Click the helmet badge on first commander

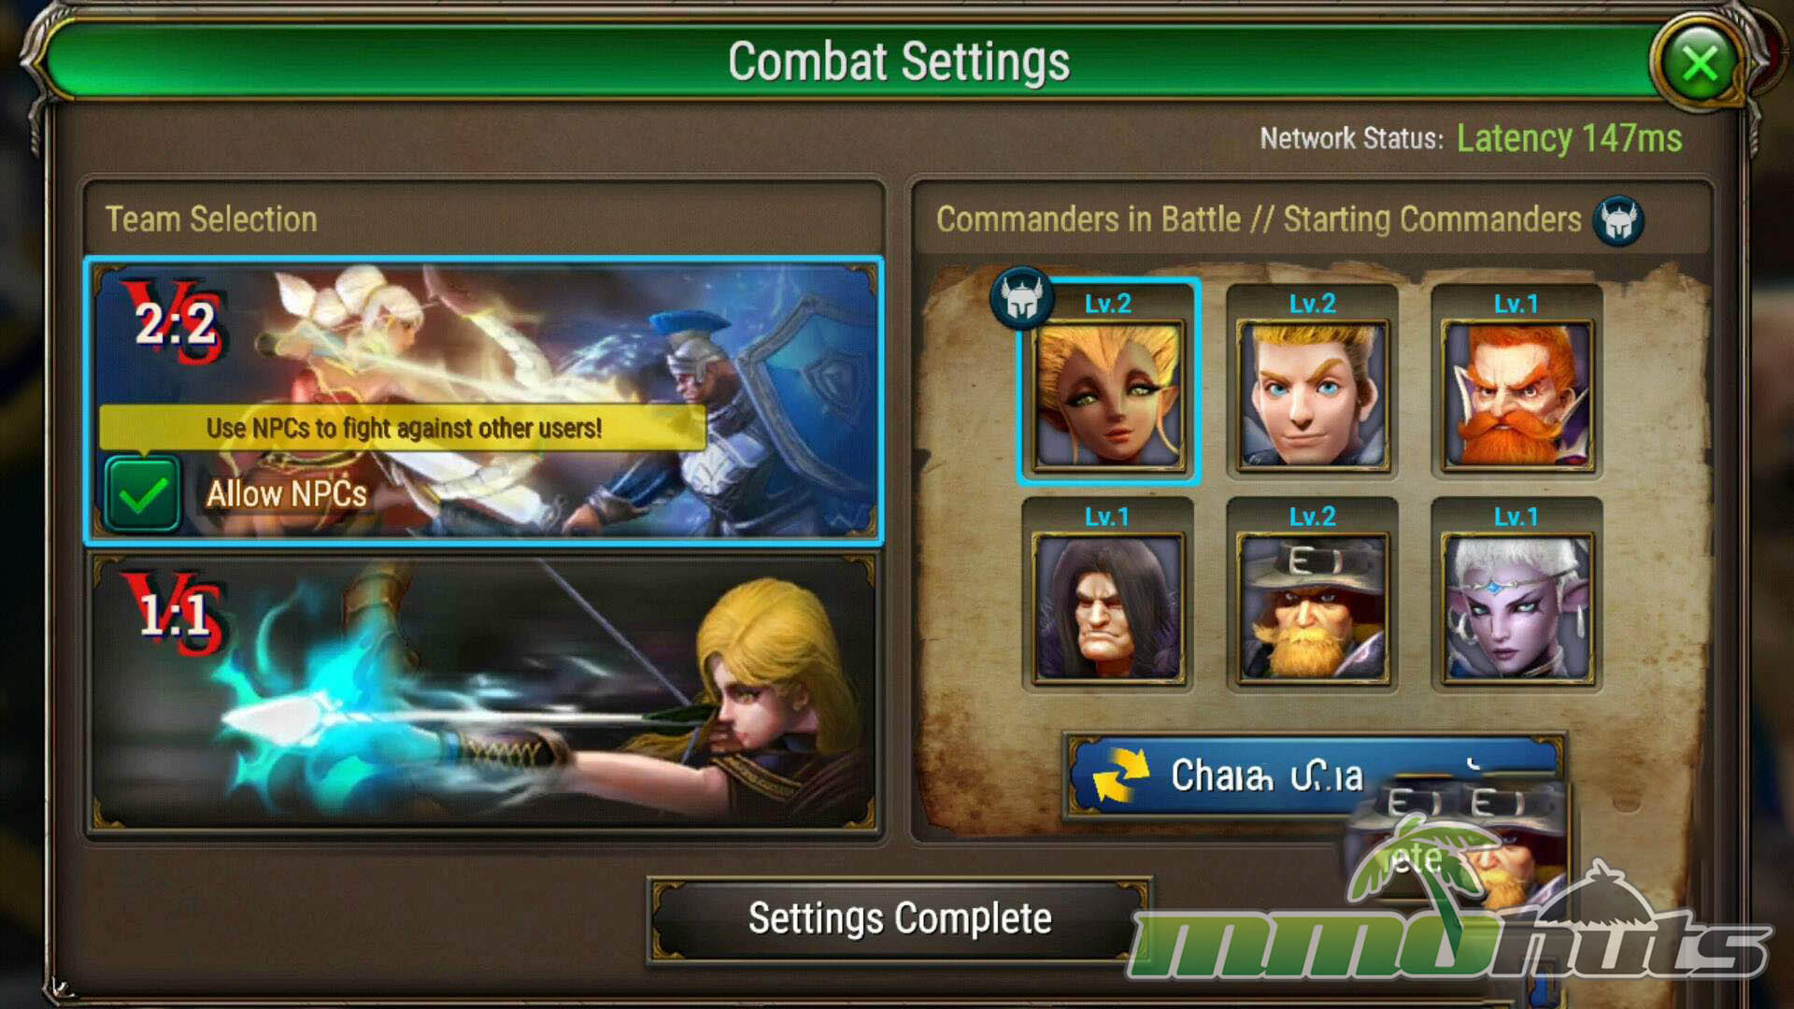pos(1022,298)
